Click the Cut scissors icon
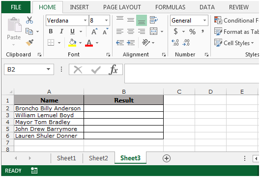This screenshot has width=260, height=177. click(29, 20)
